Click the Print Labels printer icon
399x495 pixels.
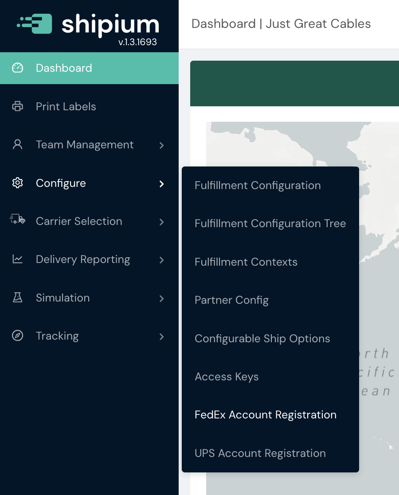tap(17, 106)
